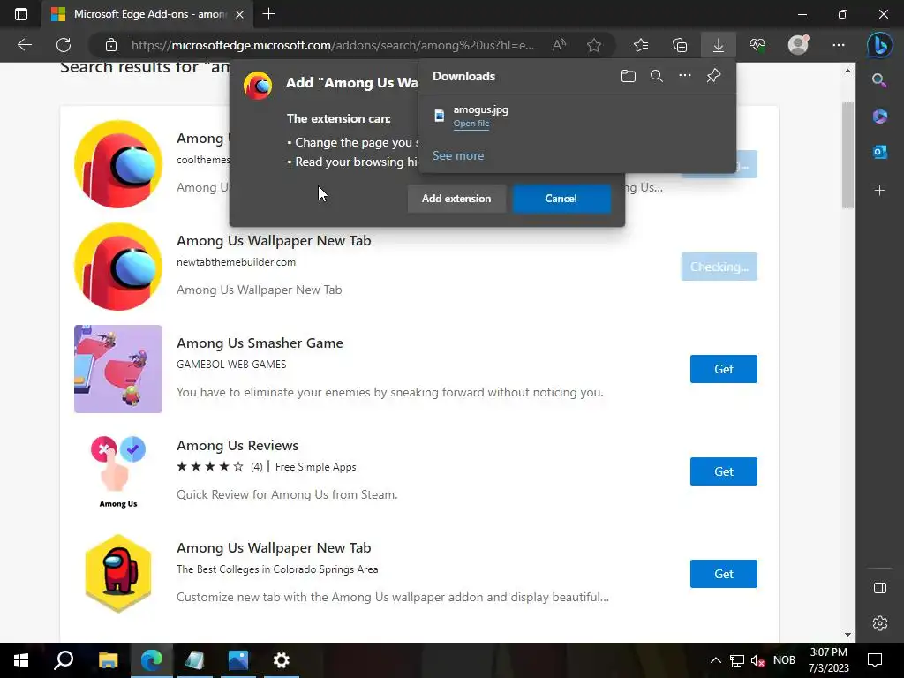
Task: Open Collections toolbar button
Action: (680, 45)
